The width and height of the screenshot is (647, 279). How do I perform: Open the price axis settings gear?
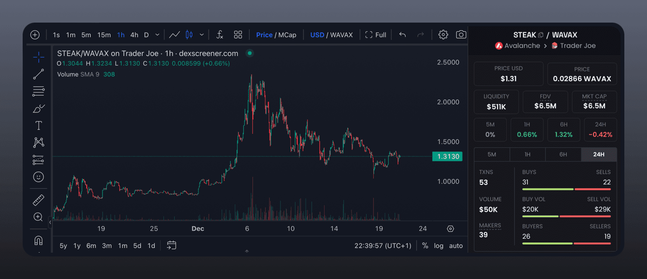pos(451,228)
